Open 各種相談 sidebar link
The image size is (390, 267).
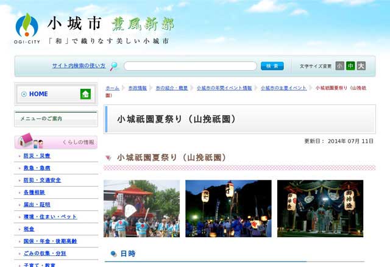tap(34, 193)
